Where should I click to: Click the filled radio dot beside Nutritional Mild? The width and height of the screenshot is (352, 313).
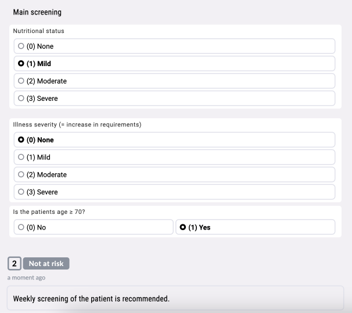pyautogui.click(x=21, y=64)
